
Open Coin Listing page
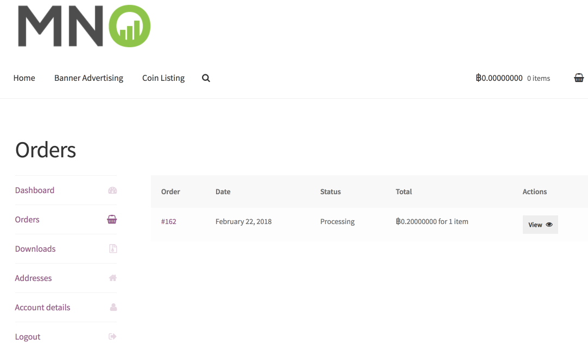click(163, 78)
